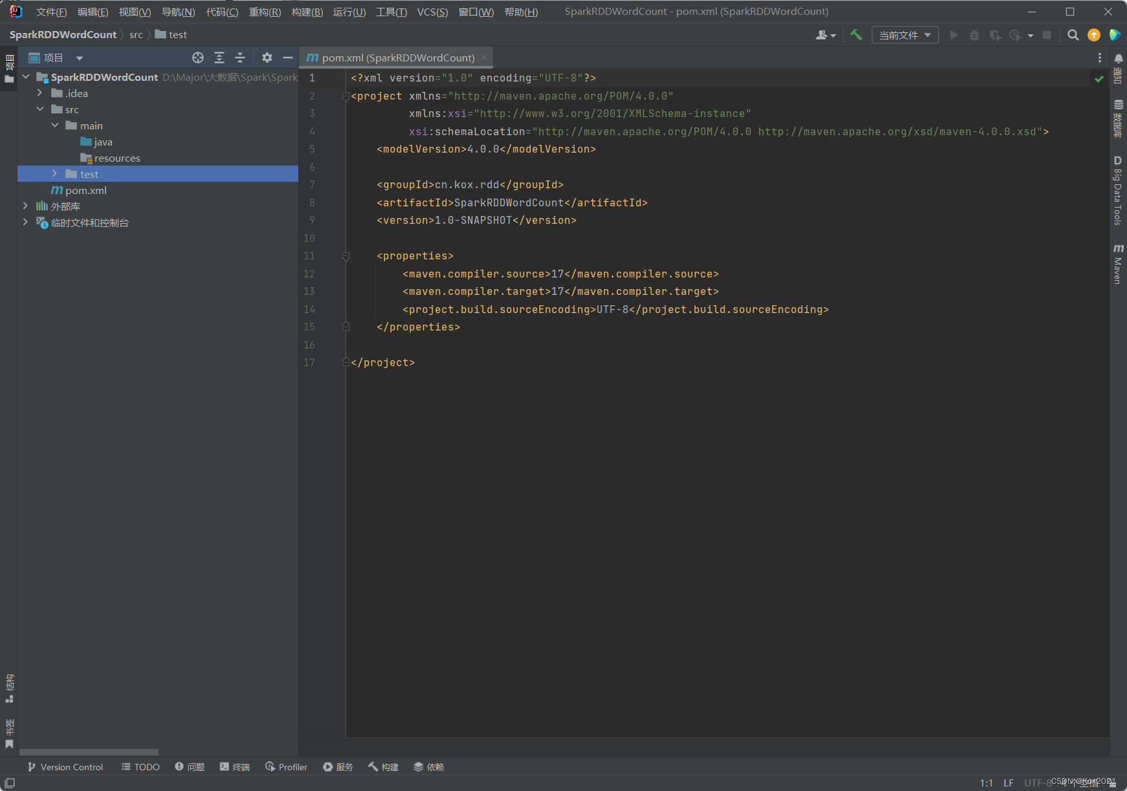1127x791 pixels.
Task: Click the Profiler run icon
Action: pyautogui.click(x=1016, y=35)
